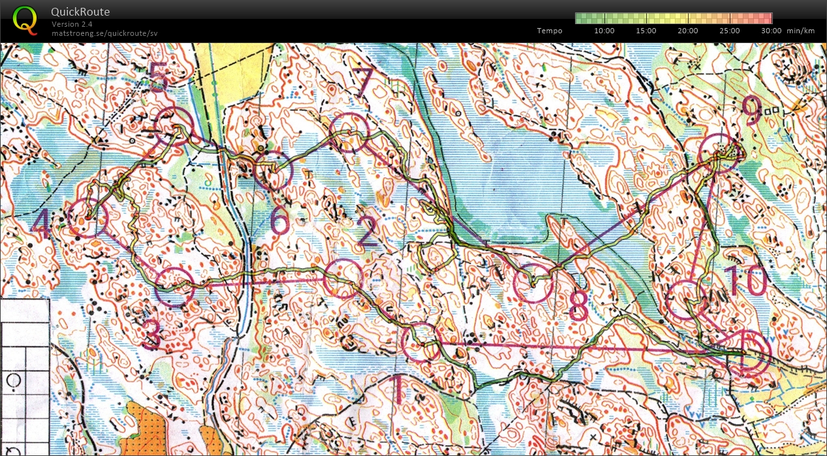Click the control circle for control 3

pyautogui.click(x=175, y=287)
